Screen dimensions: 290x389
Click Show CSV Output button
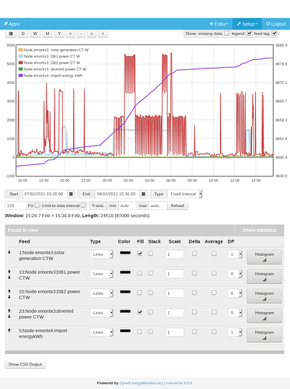25,364
